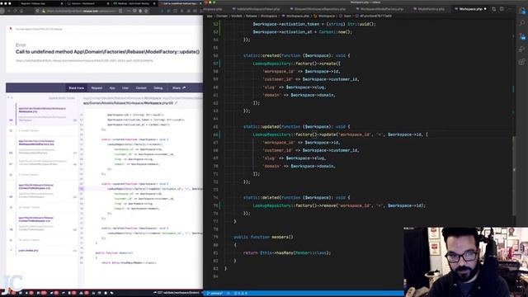Image resolution: width=528 pixels, height=297 pixels.
Task: Click the compare changes icon next to the split editor
Action: click(x=493, y=9)
